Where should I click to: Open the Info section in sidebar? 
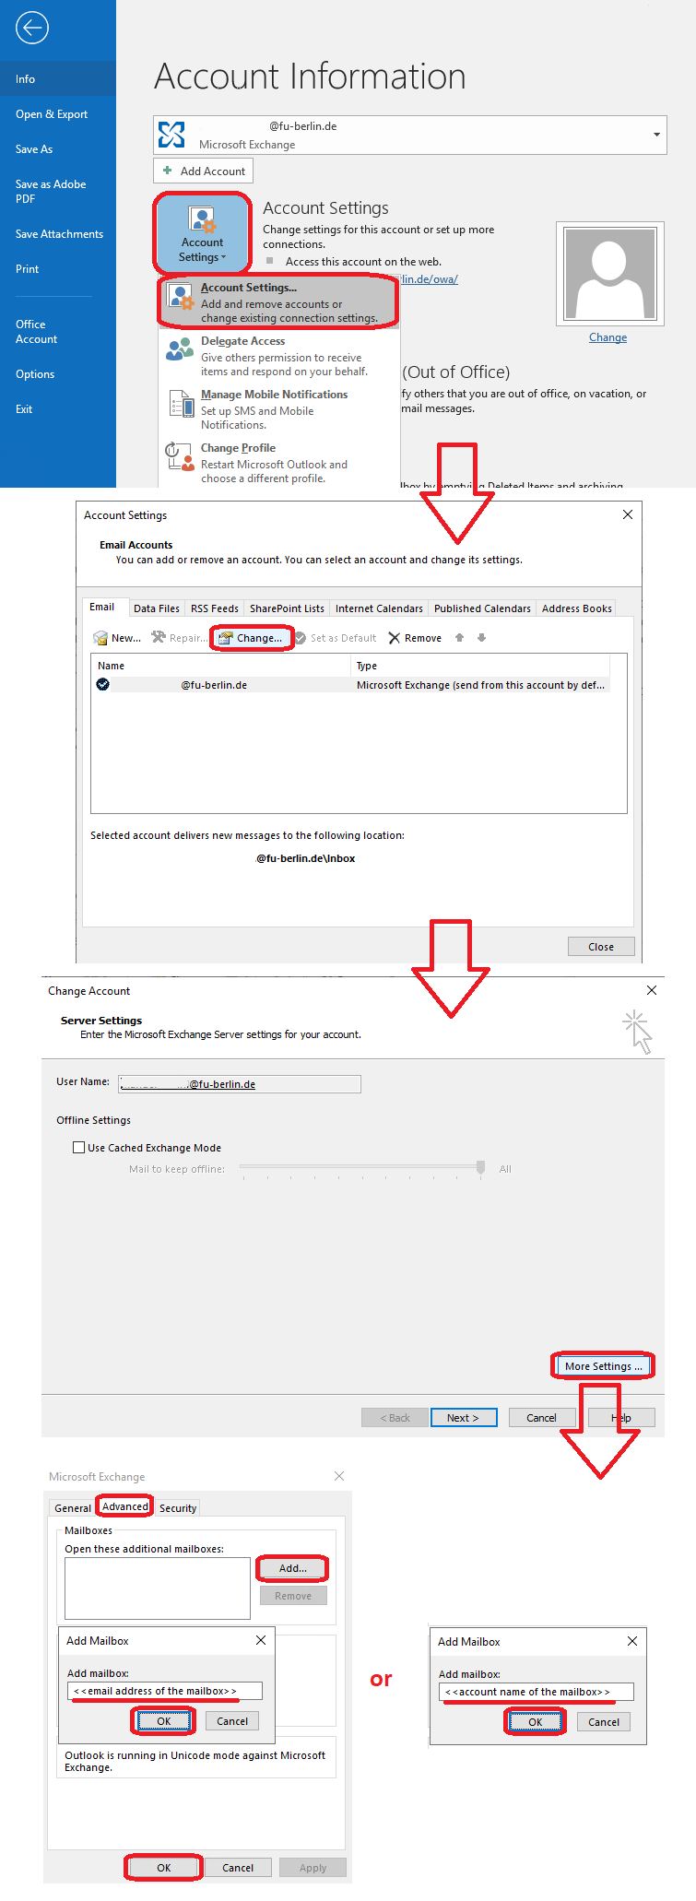click(58, 78)
